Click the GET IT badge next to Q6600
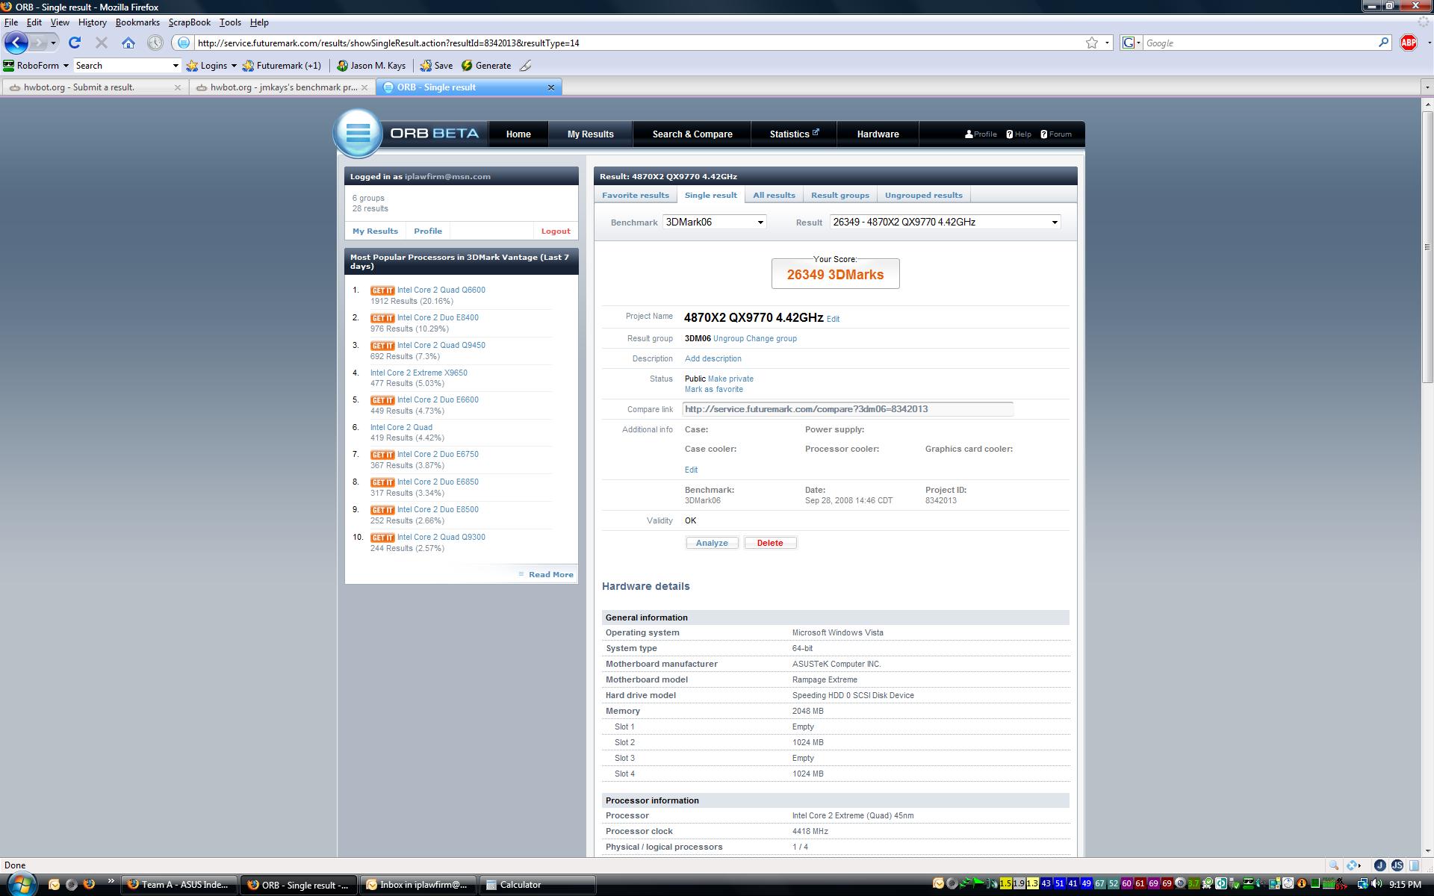The width and height of the screenshot is (1434, 896). point(382,290)
